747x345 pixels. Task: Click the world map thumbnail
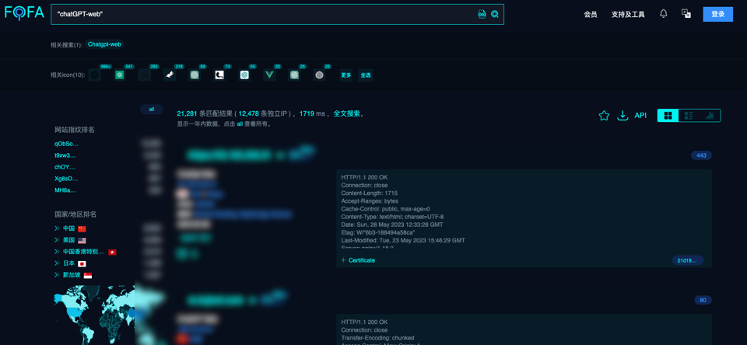pos(93,315)
